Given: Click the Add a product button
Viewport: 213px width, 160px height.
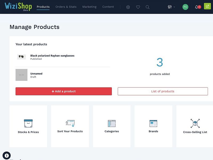Looking at the screenshot, I should click(63, 91).
